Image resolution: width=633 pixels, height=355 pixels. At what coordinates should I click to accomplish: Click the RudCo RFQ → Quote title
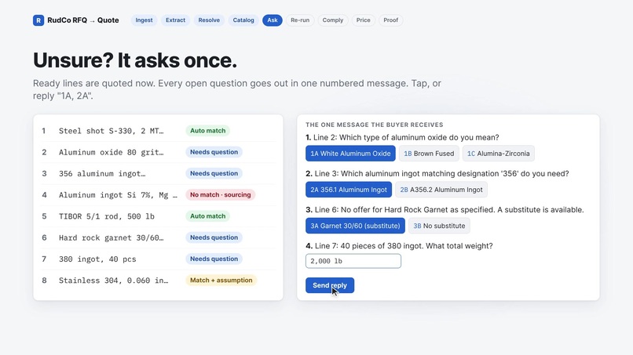83,20
